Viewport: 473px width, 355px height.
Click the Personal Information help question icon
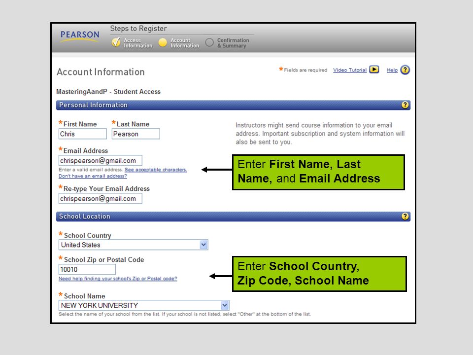405,105
